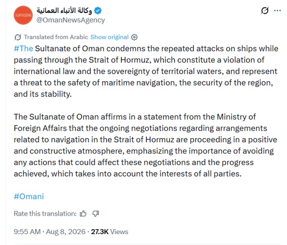Viewport: 287px width, 245px height.
Task: Open the three-dot more options menu
Action: point(277,11)
